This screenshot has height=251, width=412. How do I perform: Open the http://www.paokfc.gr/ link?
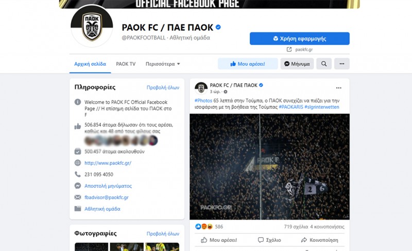click(x=108, y=163)
